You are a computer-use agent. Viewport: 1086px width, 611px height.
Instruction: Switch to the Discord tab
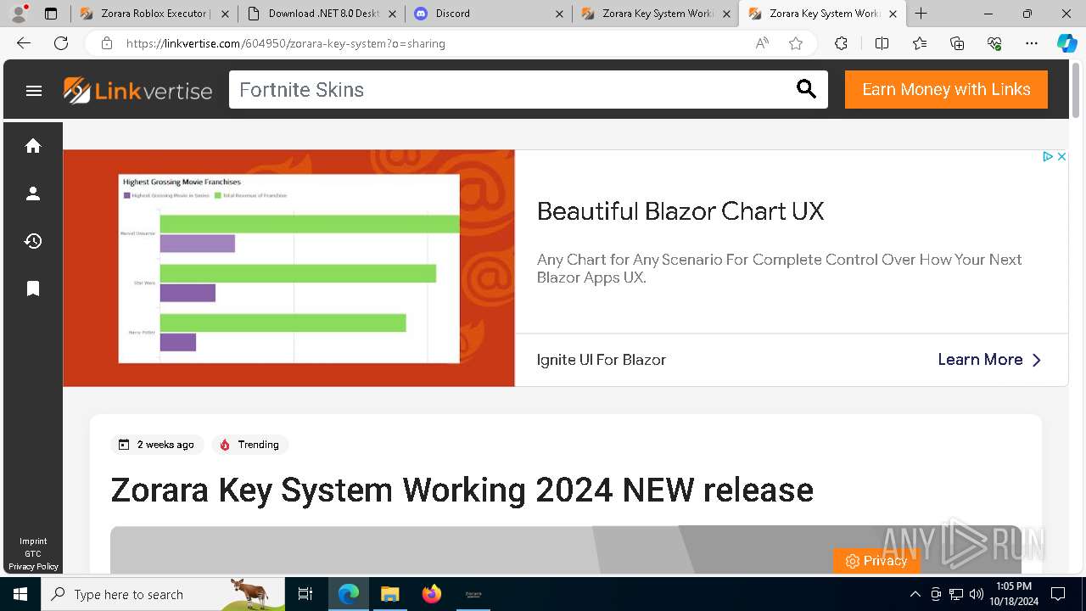click(x=489, y=14)
